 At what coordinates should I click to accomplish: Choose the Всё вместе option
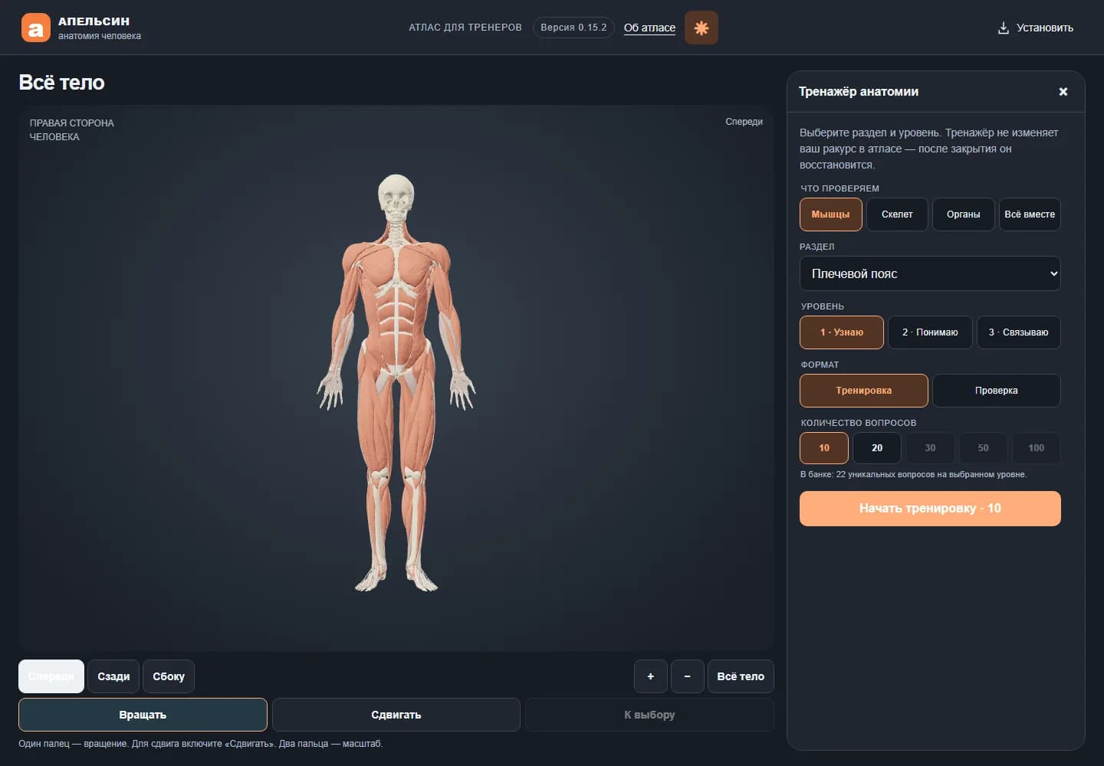point(1030,214)
